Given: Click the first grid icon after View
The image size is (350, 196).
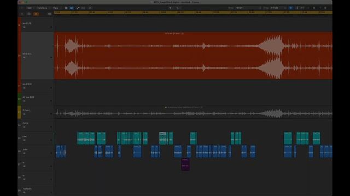Looking at the screenshot, I should [66, 8].
